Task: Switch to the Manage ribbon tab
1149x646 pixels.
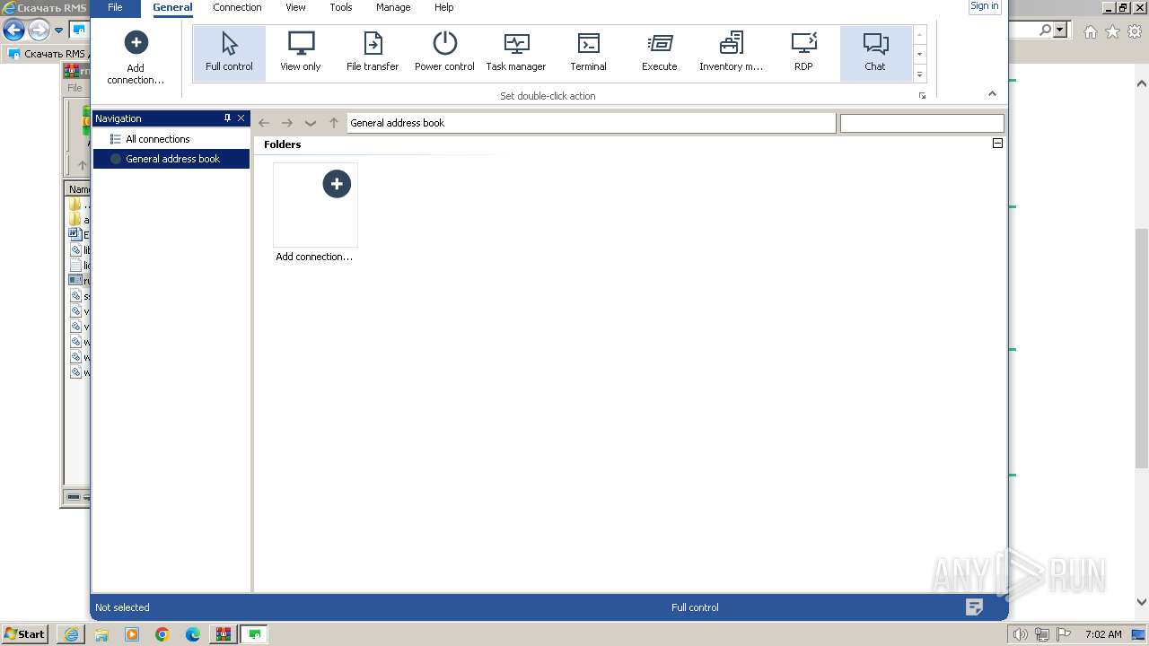Action: click(x=393, y=7)
